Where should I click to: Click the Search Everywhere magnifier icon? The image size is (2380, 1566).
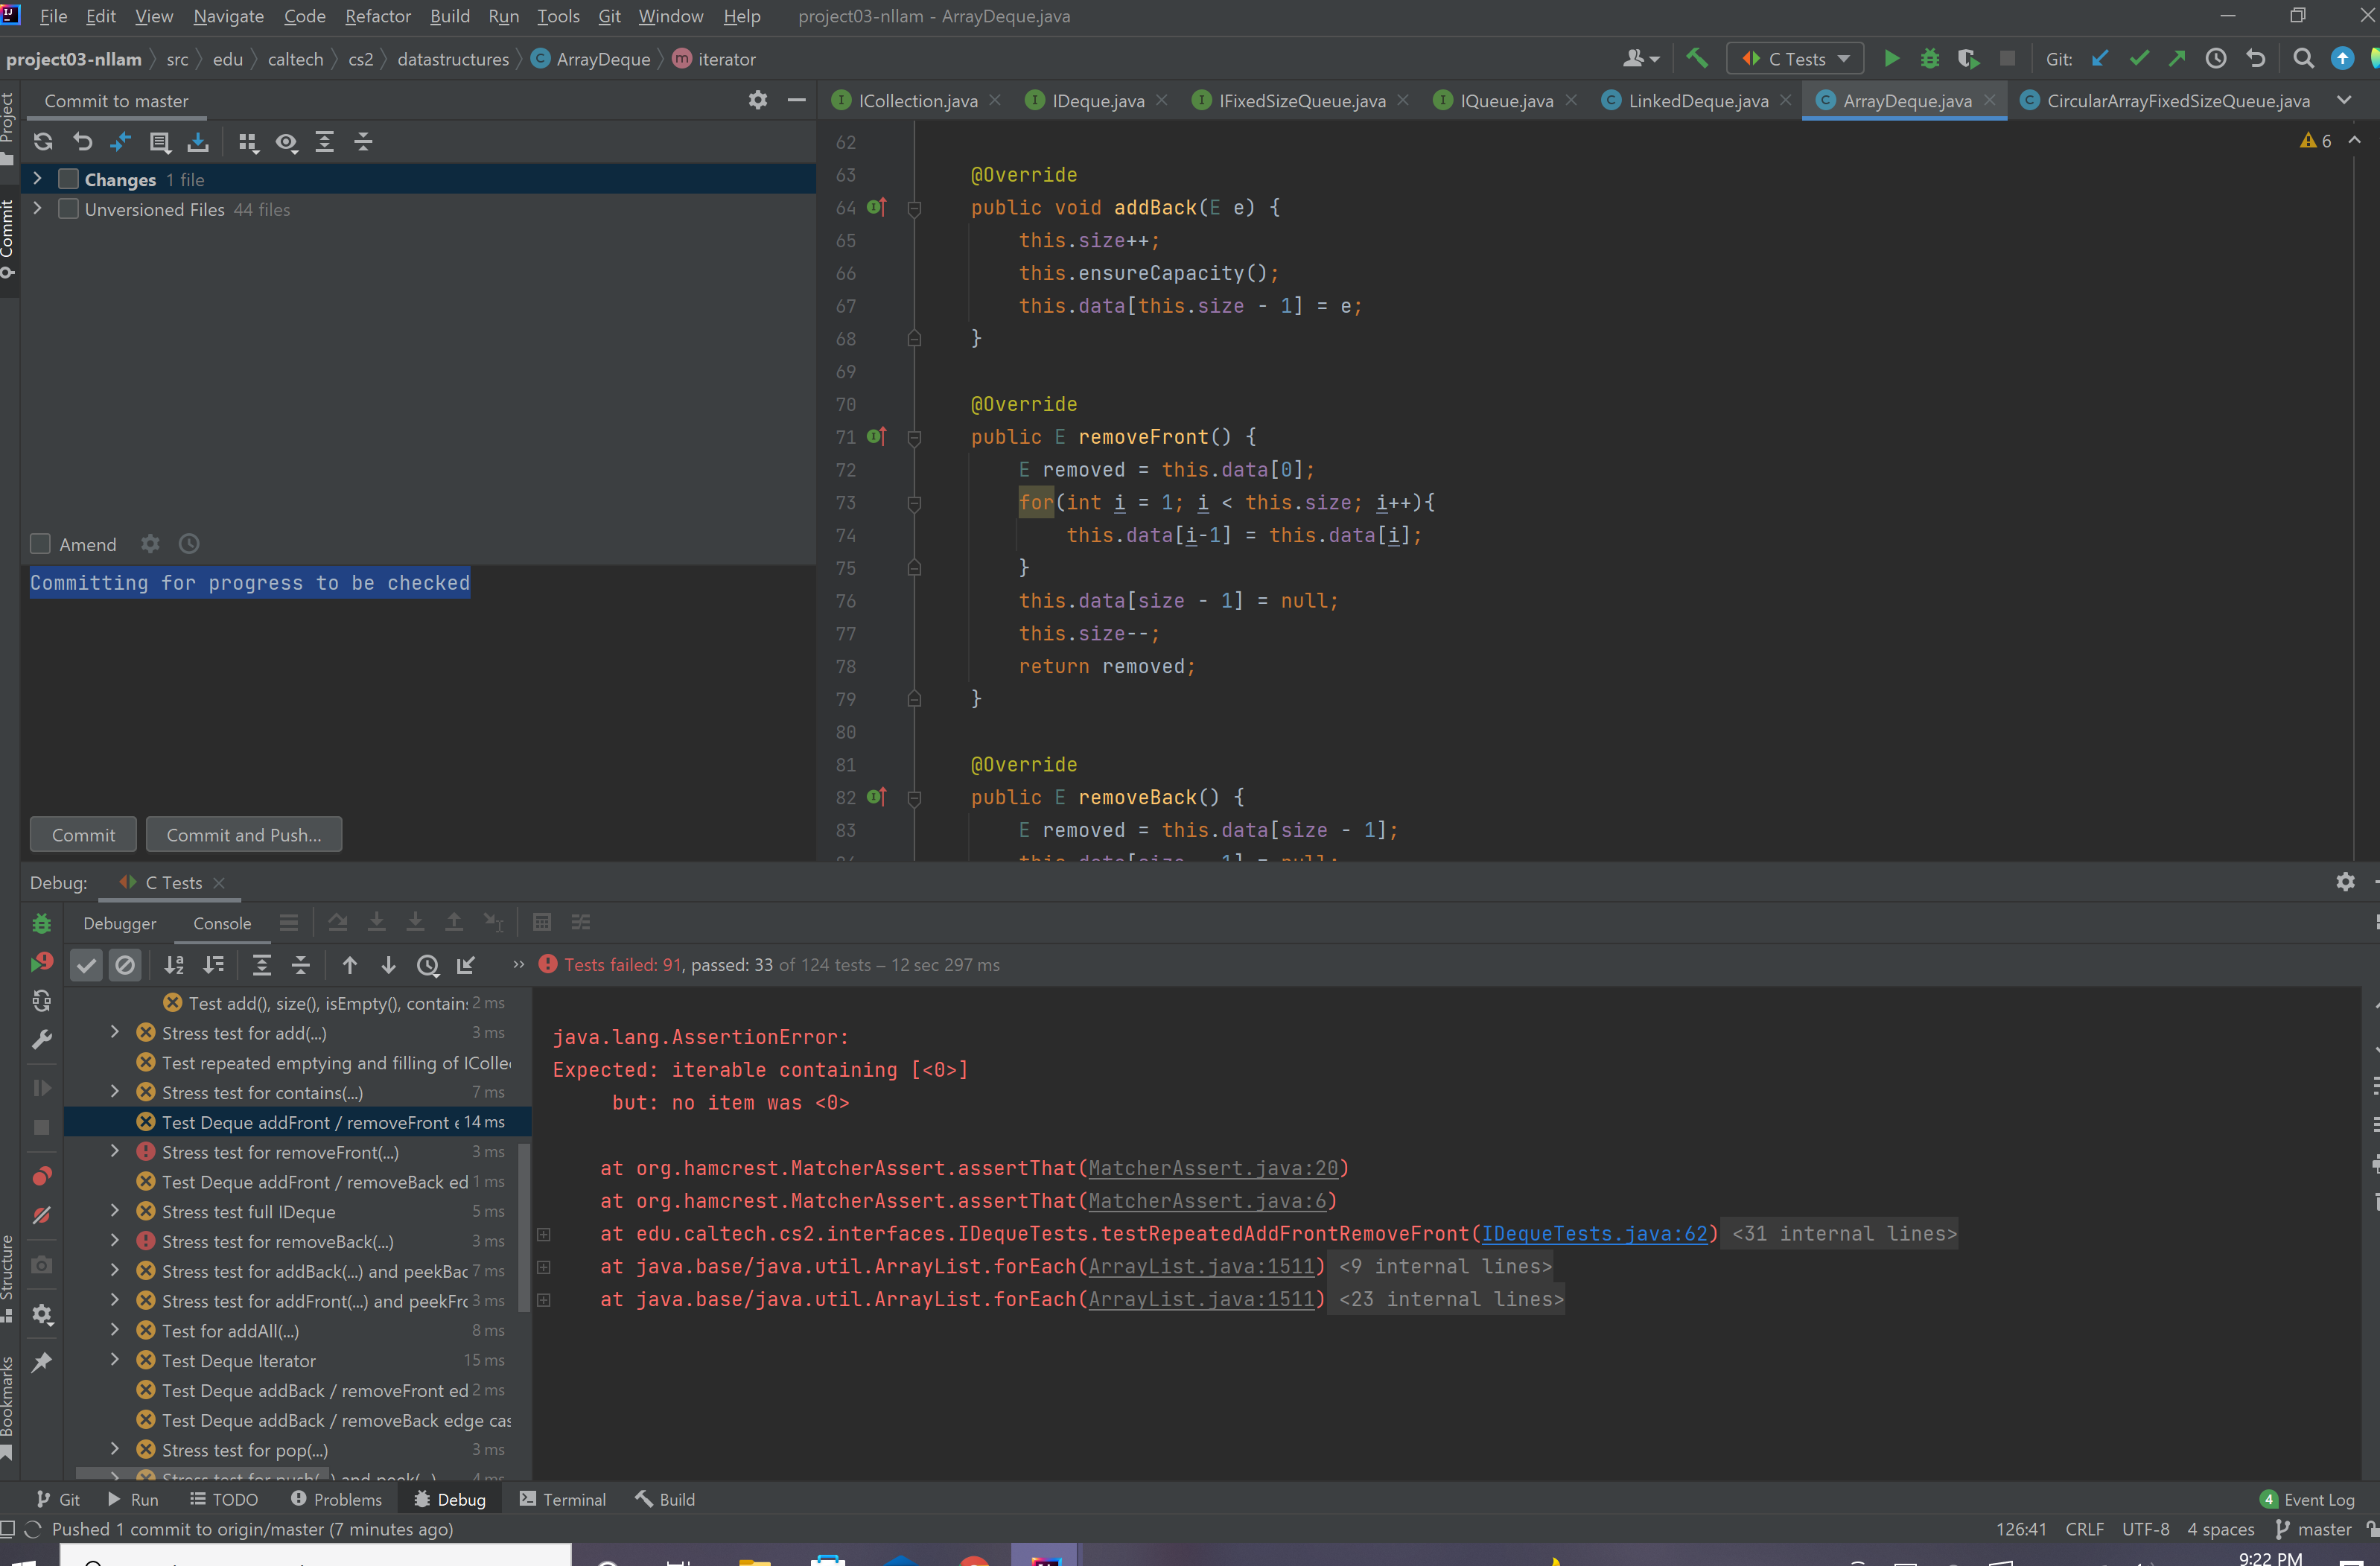2303,59
